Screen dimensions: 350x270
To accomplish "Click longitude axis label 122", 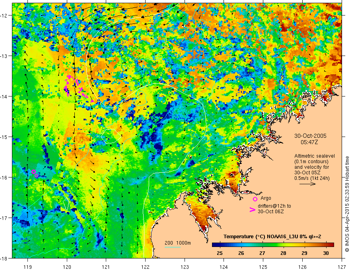I will tap(145, 267).
